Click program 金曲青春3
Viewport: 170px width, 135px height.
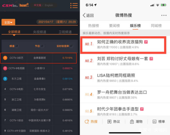coord(40,79)
